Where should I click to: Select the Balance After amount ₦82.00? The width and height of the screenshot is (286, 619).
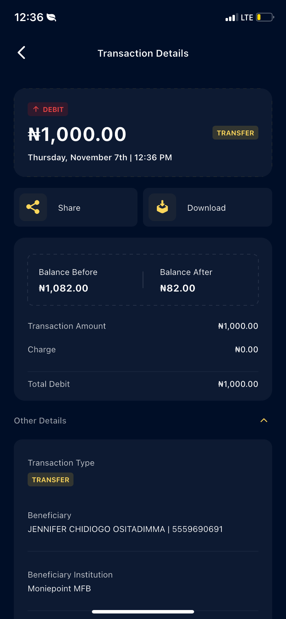(x=178, y=288)
